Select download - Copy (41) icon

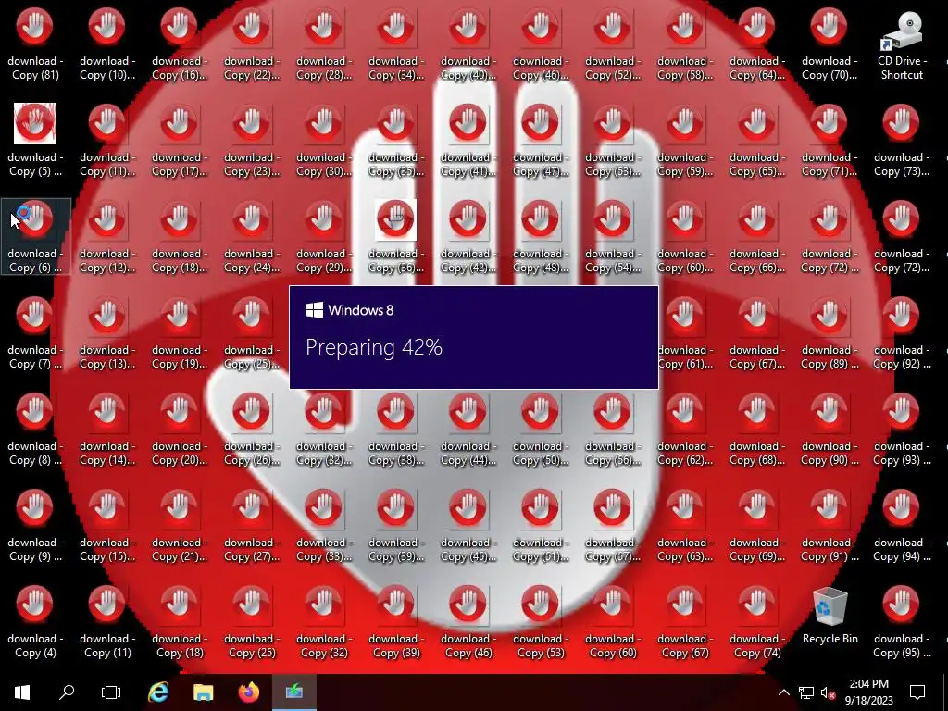(x=468, y=142)
